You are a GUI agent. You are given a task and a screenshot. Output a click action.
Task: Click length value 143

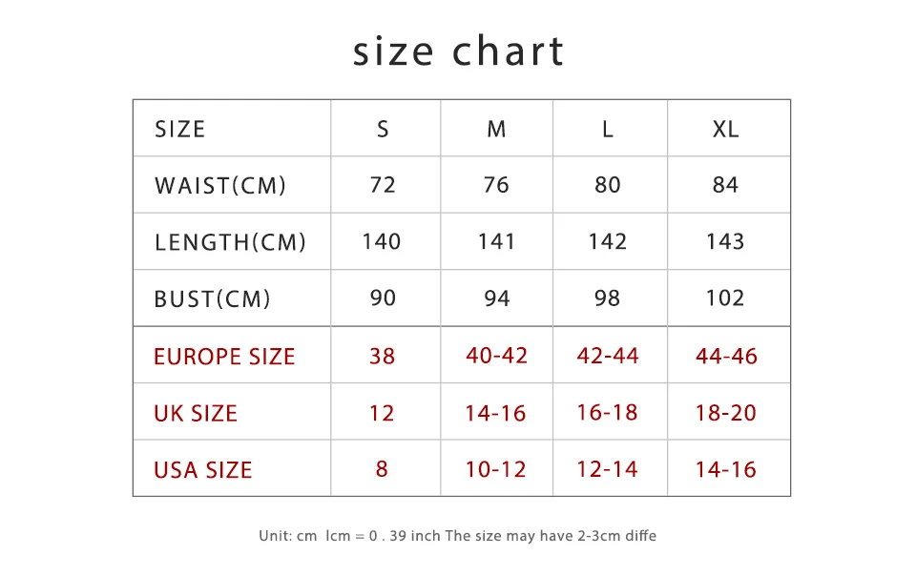(725, 241)
